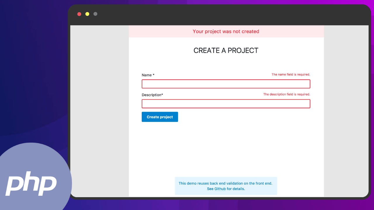The height and width of the screenshot is (210, 374).
Task: Focus the Name input field
Action: (226, 84)
